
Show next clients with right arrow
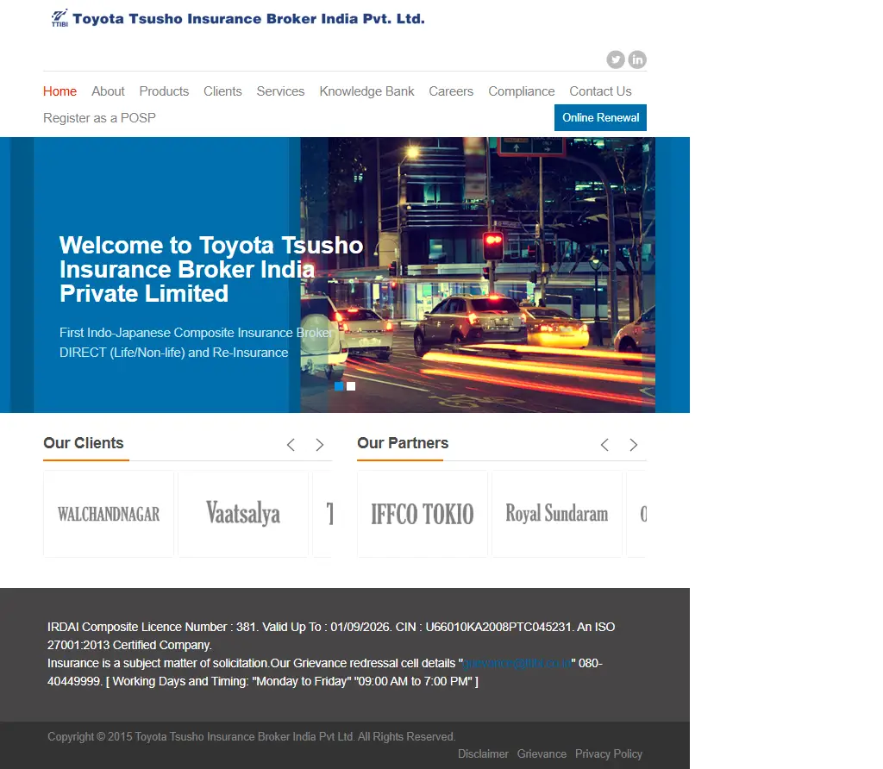(x=319, y=445)
